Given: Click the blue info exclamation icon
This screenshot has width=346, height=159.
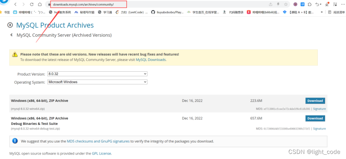Looking at the screenshot, I should tap(15, 141).
